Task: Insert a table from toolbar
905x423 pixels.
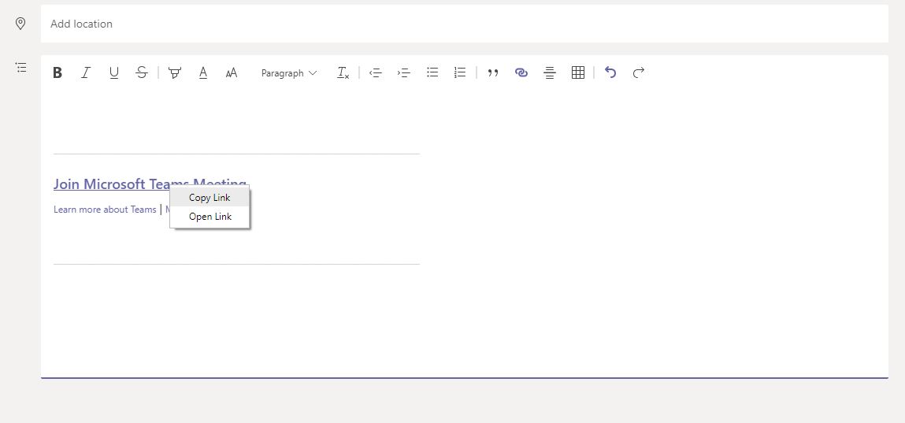Action: pos(577,72)
